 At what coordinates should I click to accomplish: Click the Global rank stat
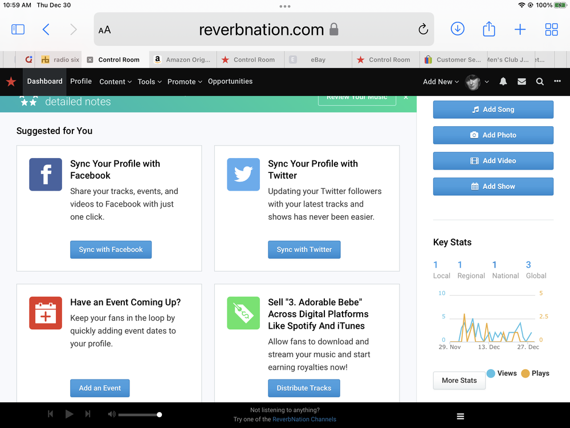[536, 270]
